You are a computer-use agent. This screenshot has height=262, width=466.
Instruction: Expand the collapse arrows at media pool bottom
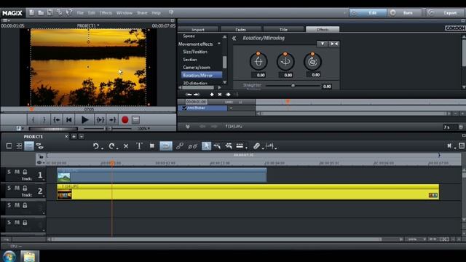188,127
